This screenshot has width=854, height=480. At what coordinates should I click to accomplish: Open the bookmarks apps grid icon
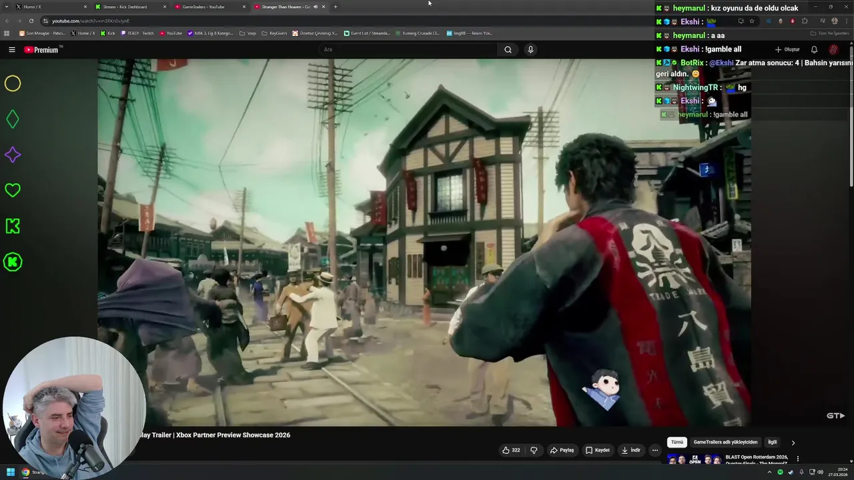click(x=7, y=33)
